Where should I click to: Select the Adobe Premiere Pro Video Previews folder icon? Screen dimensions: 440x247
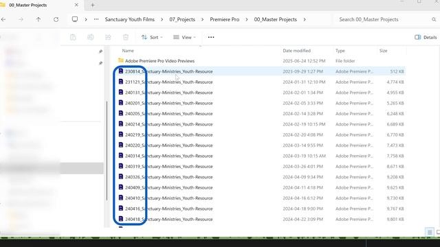[121, 60]
